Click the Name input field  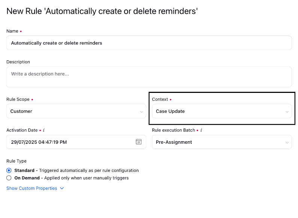pos(149,43)
